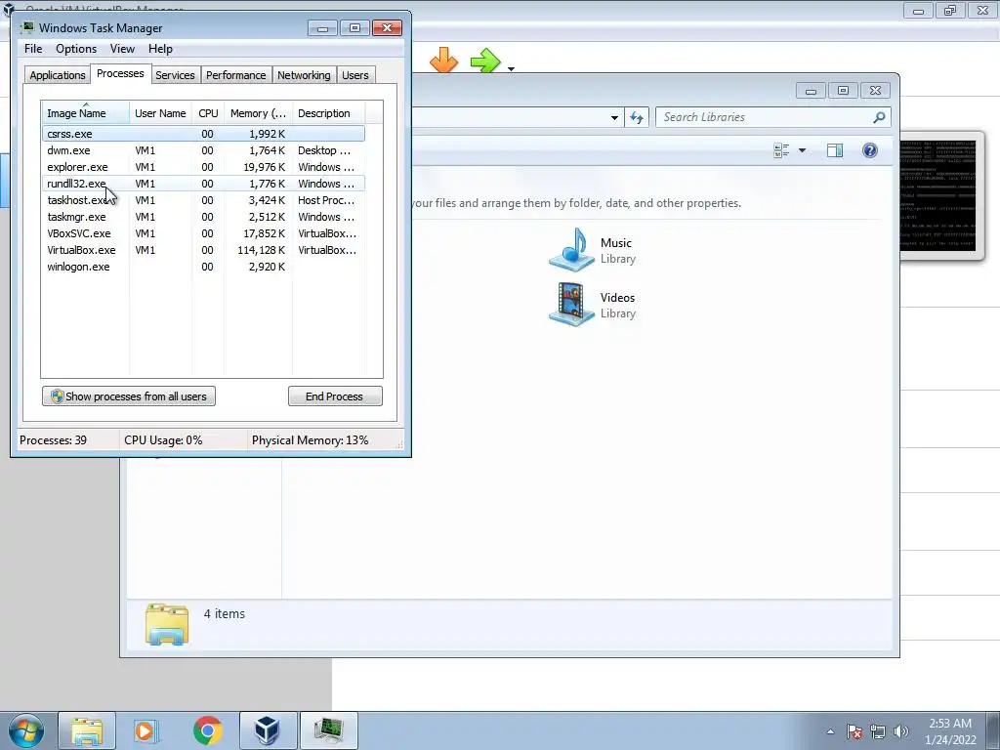Click the VM preview thumbnail in VirtualBox
This screenshot has width=1000, height=750.
click(938, 195)
